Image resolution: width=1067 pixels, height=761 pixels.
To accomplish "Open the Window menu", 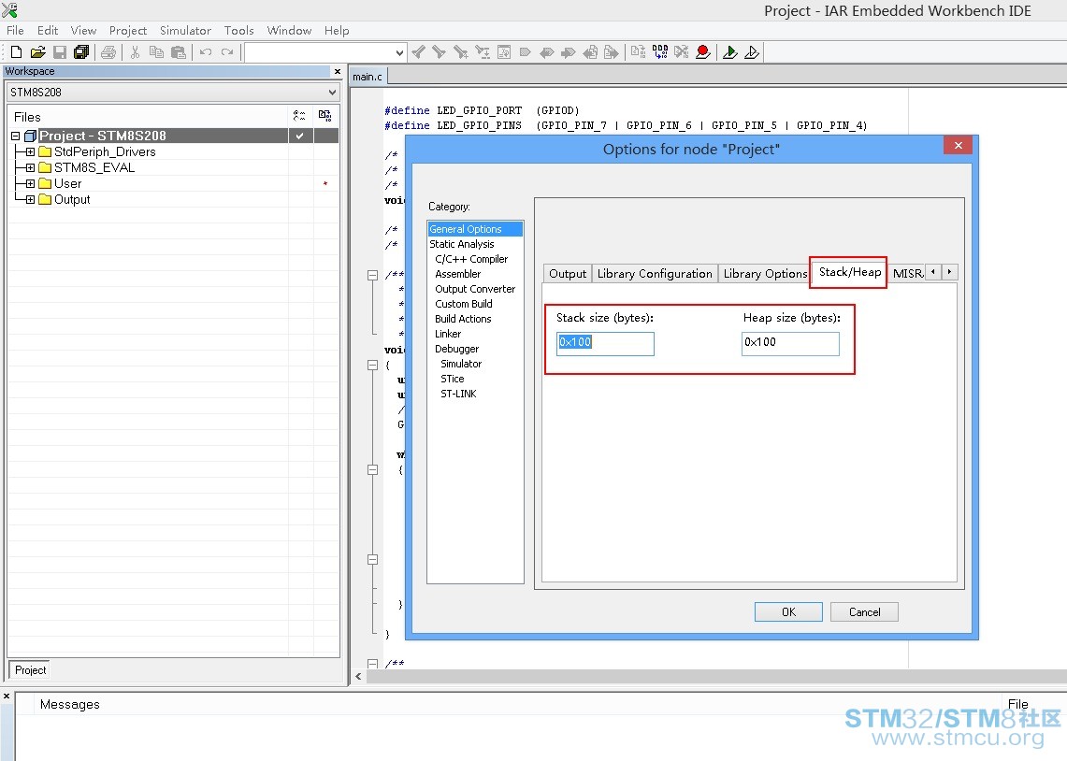I will (289, 31).
